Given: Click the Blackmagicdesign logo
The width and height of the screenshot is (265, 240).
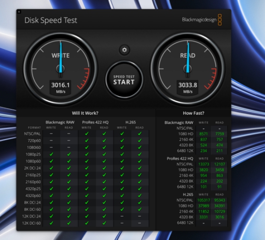Looking at the screenshot, I should (x=202, y=20).
